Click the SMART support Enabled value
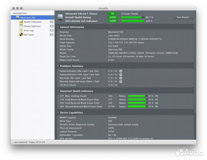207x160 pixels. (112, 117)
